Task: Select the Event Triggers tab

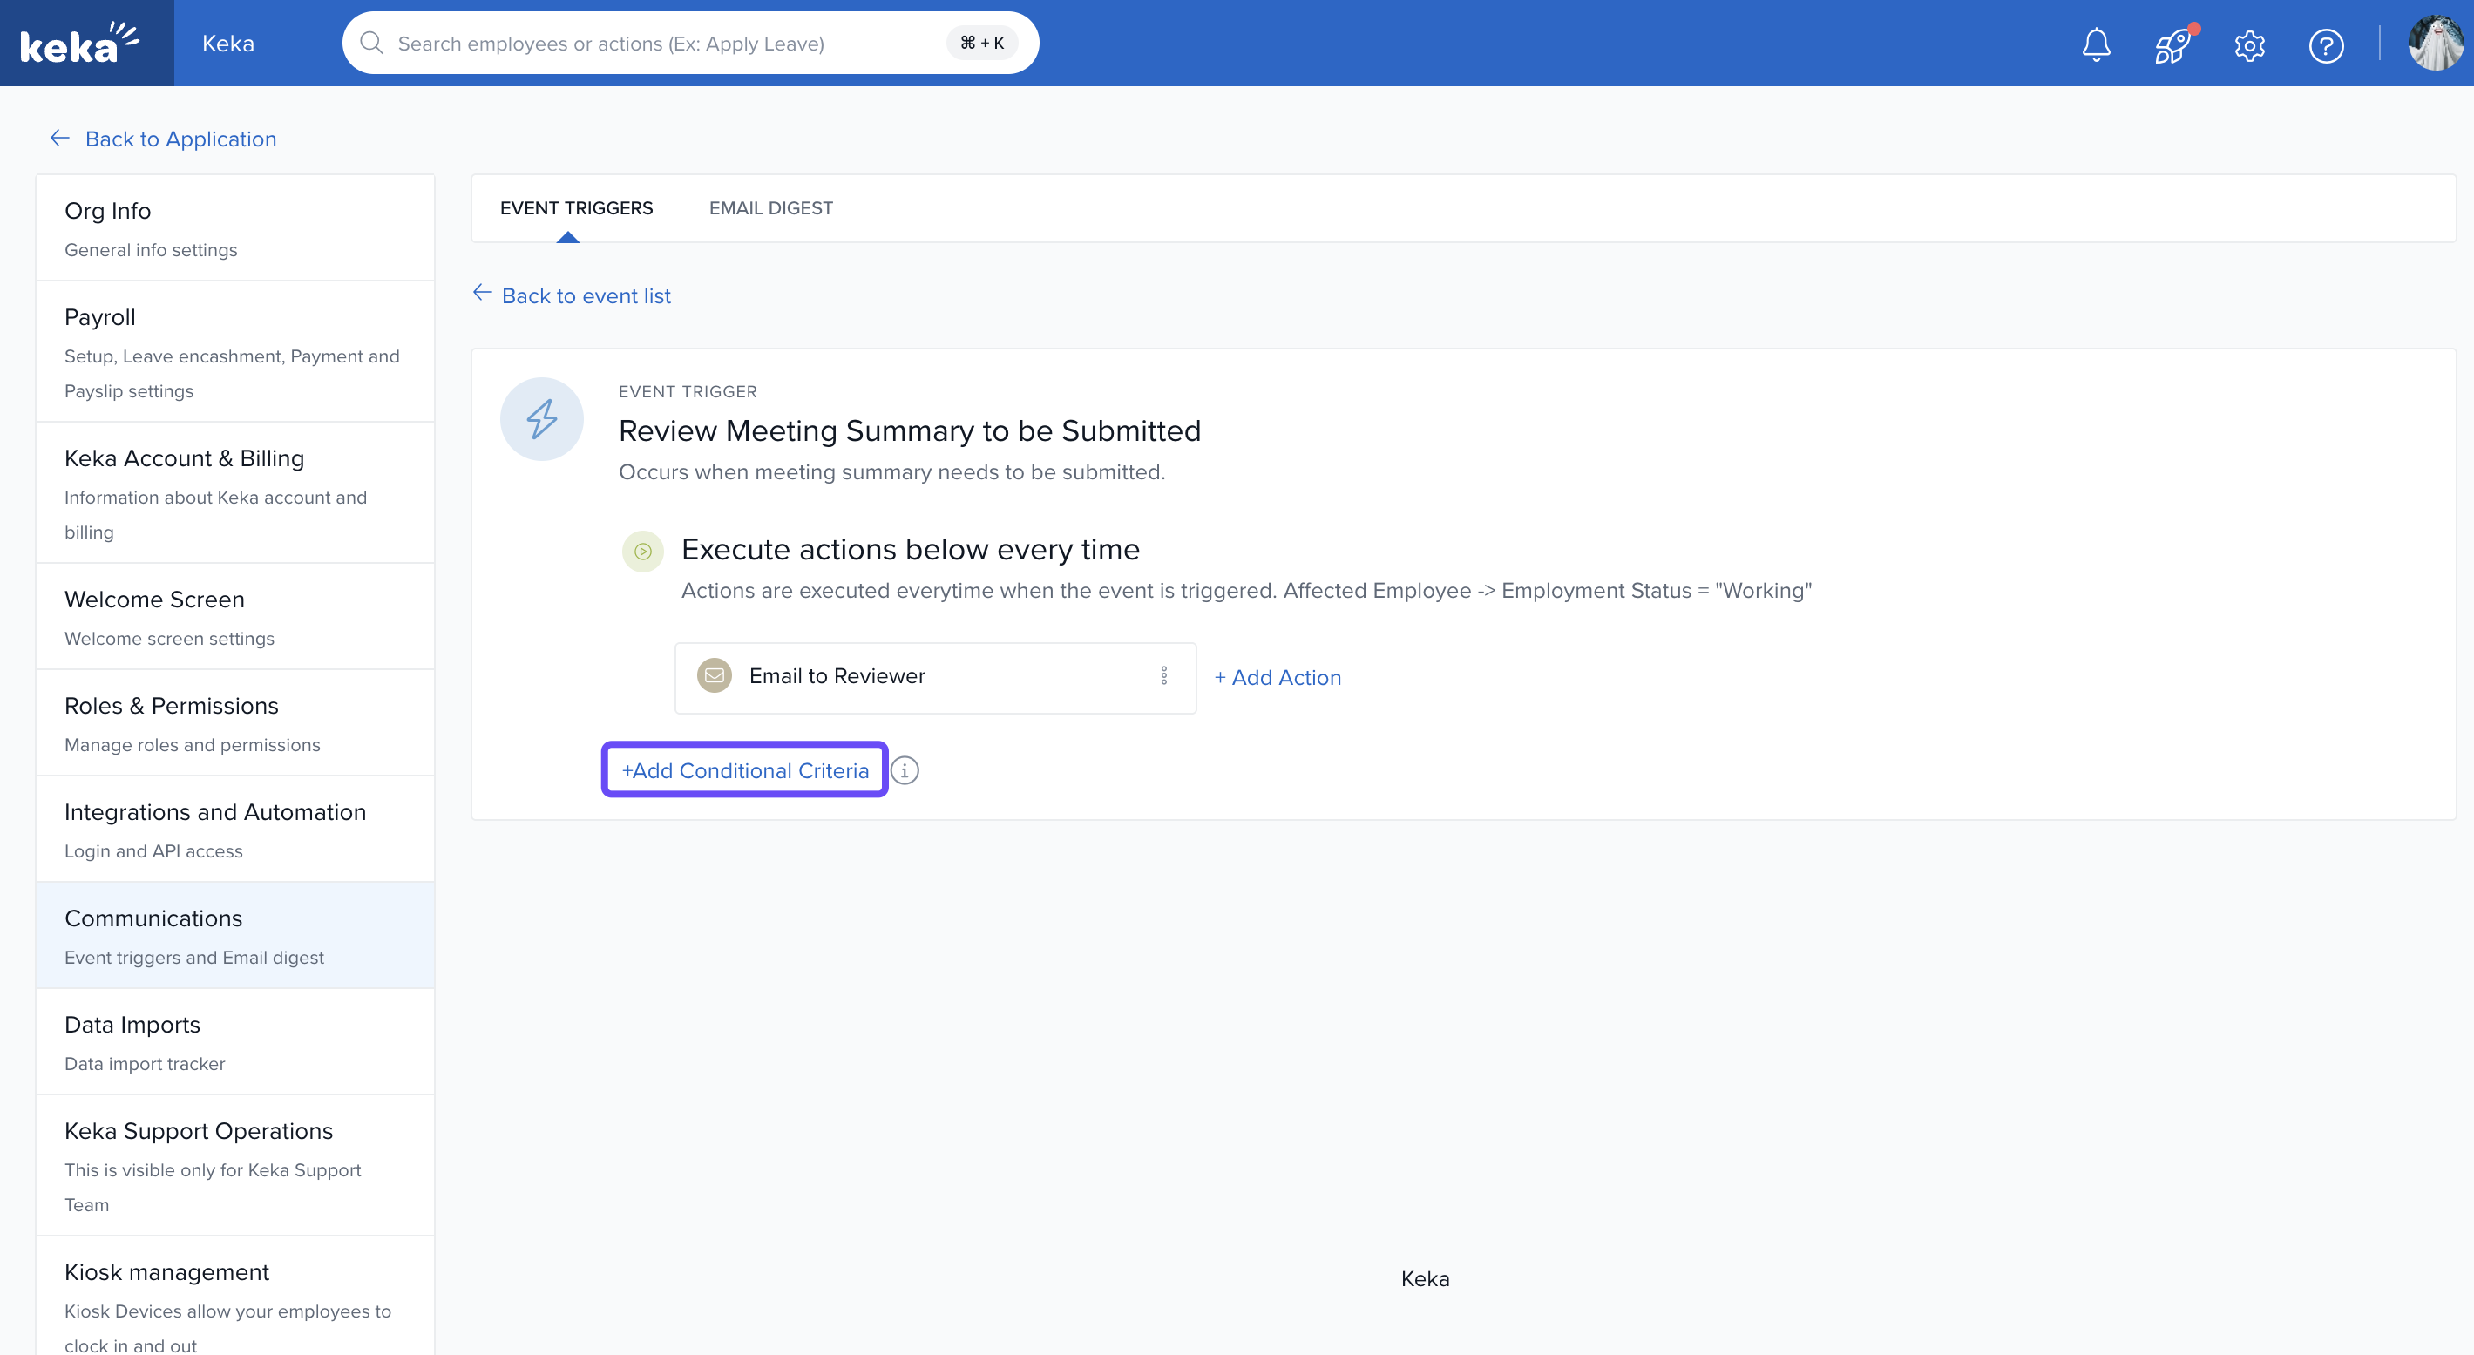Action: (x=576, y=208)
